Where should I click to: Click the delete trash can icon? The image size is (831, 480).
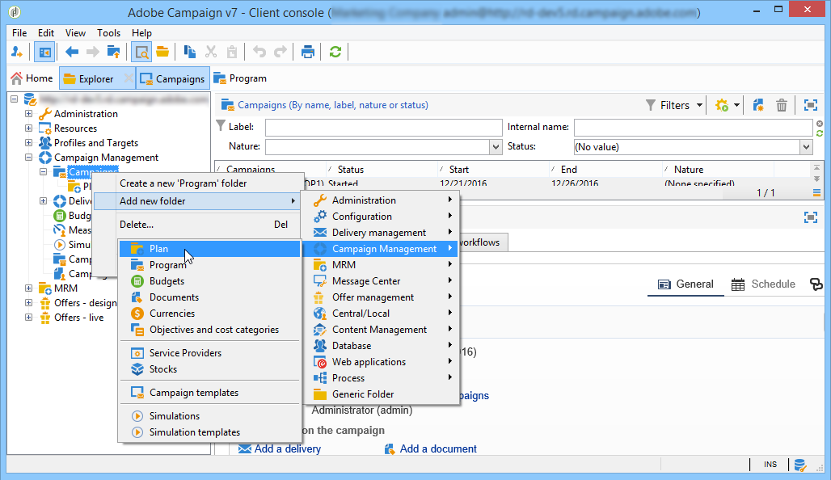(781, 105)
